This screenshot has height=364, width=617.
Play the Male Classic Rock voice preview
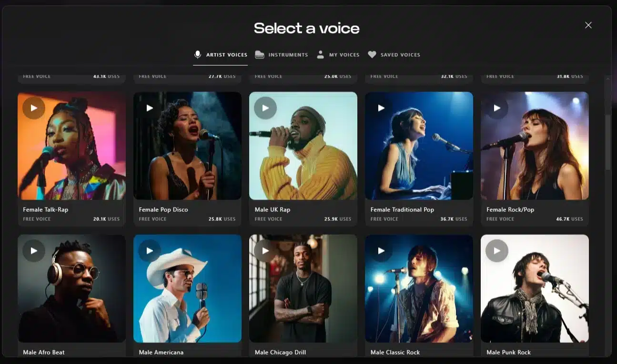tap(381, 251)
